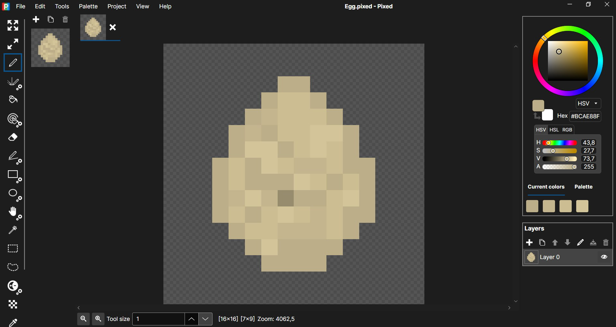The image size is (616, 327).
Task: Select the Ellipse shape tool
Action: tap(14, 195)
